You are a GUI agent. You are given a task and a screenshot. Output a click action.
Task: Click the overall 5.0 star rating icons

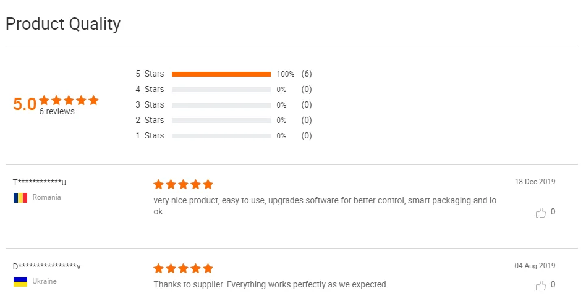click(x=69, y=100)
